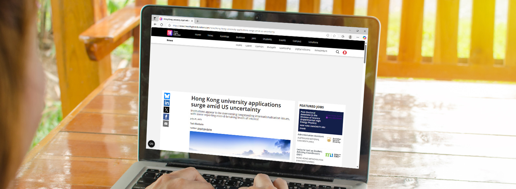Share article on LinkedIn
Viewport: 516px width, 189px height.
(167, 103)
